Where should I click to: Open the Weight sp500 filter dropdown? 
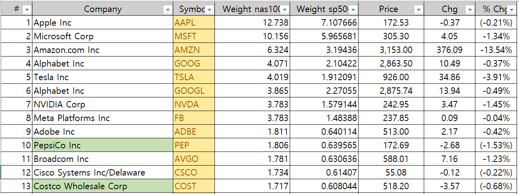353,10
